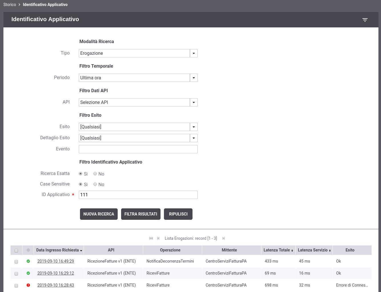381x292 pixels.
Task: Click the RIPULISCI button
Action: point(178,214)
